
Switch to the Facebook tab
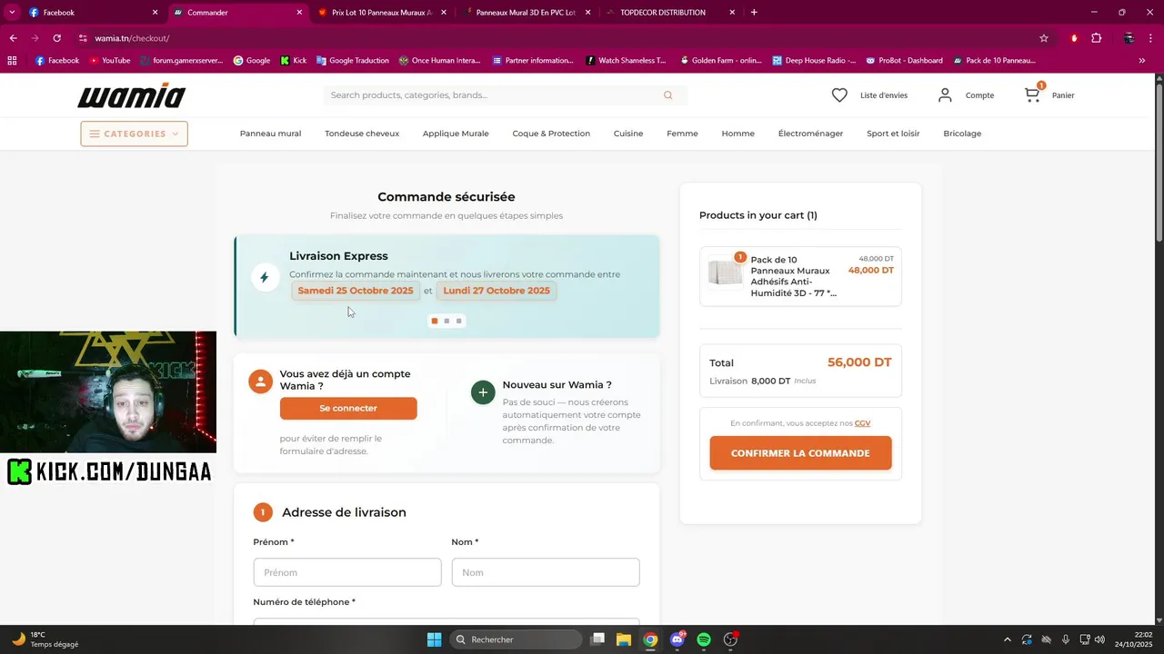click(91, 13)
